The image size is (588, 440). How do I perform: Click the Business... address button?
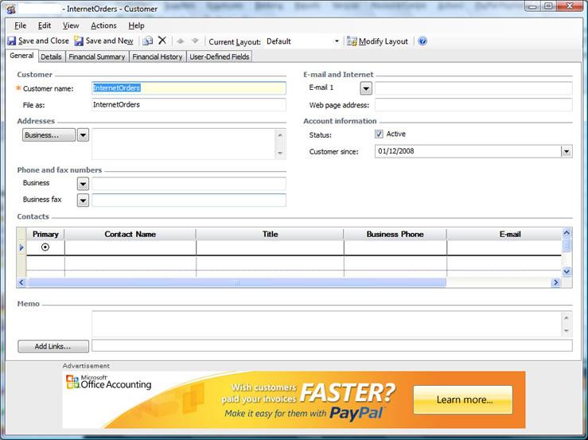[x=49, y=135]
